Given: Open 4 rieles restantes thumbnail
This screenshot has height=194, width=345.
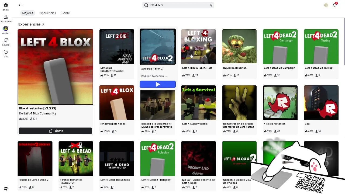Looking at the screenshot, I should click(x=280, y=103).
